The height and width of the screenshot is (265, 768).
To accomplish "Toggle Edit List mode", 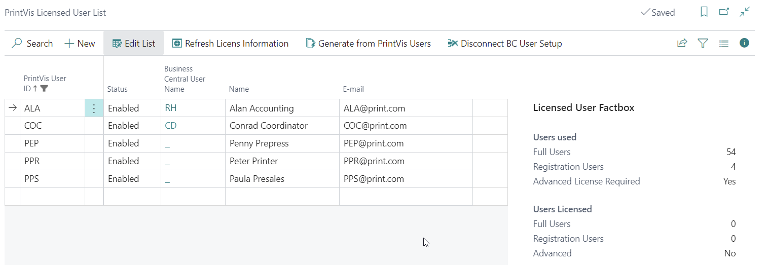I will 134,44.
